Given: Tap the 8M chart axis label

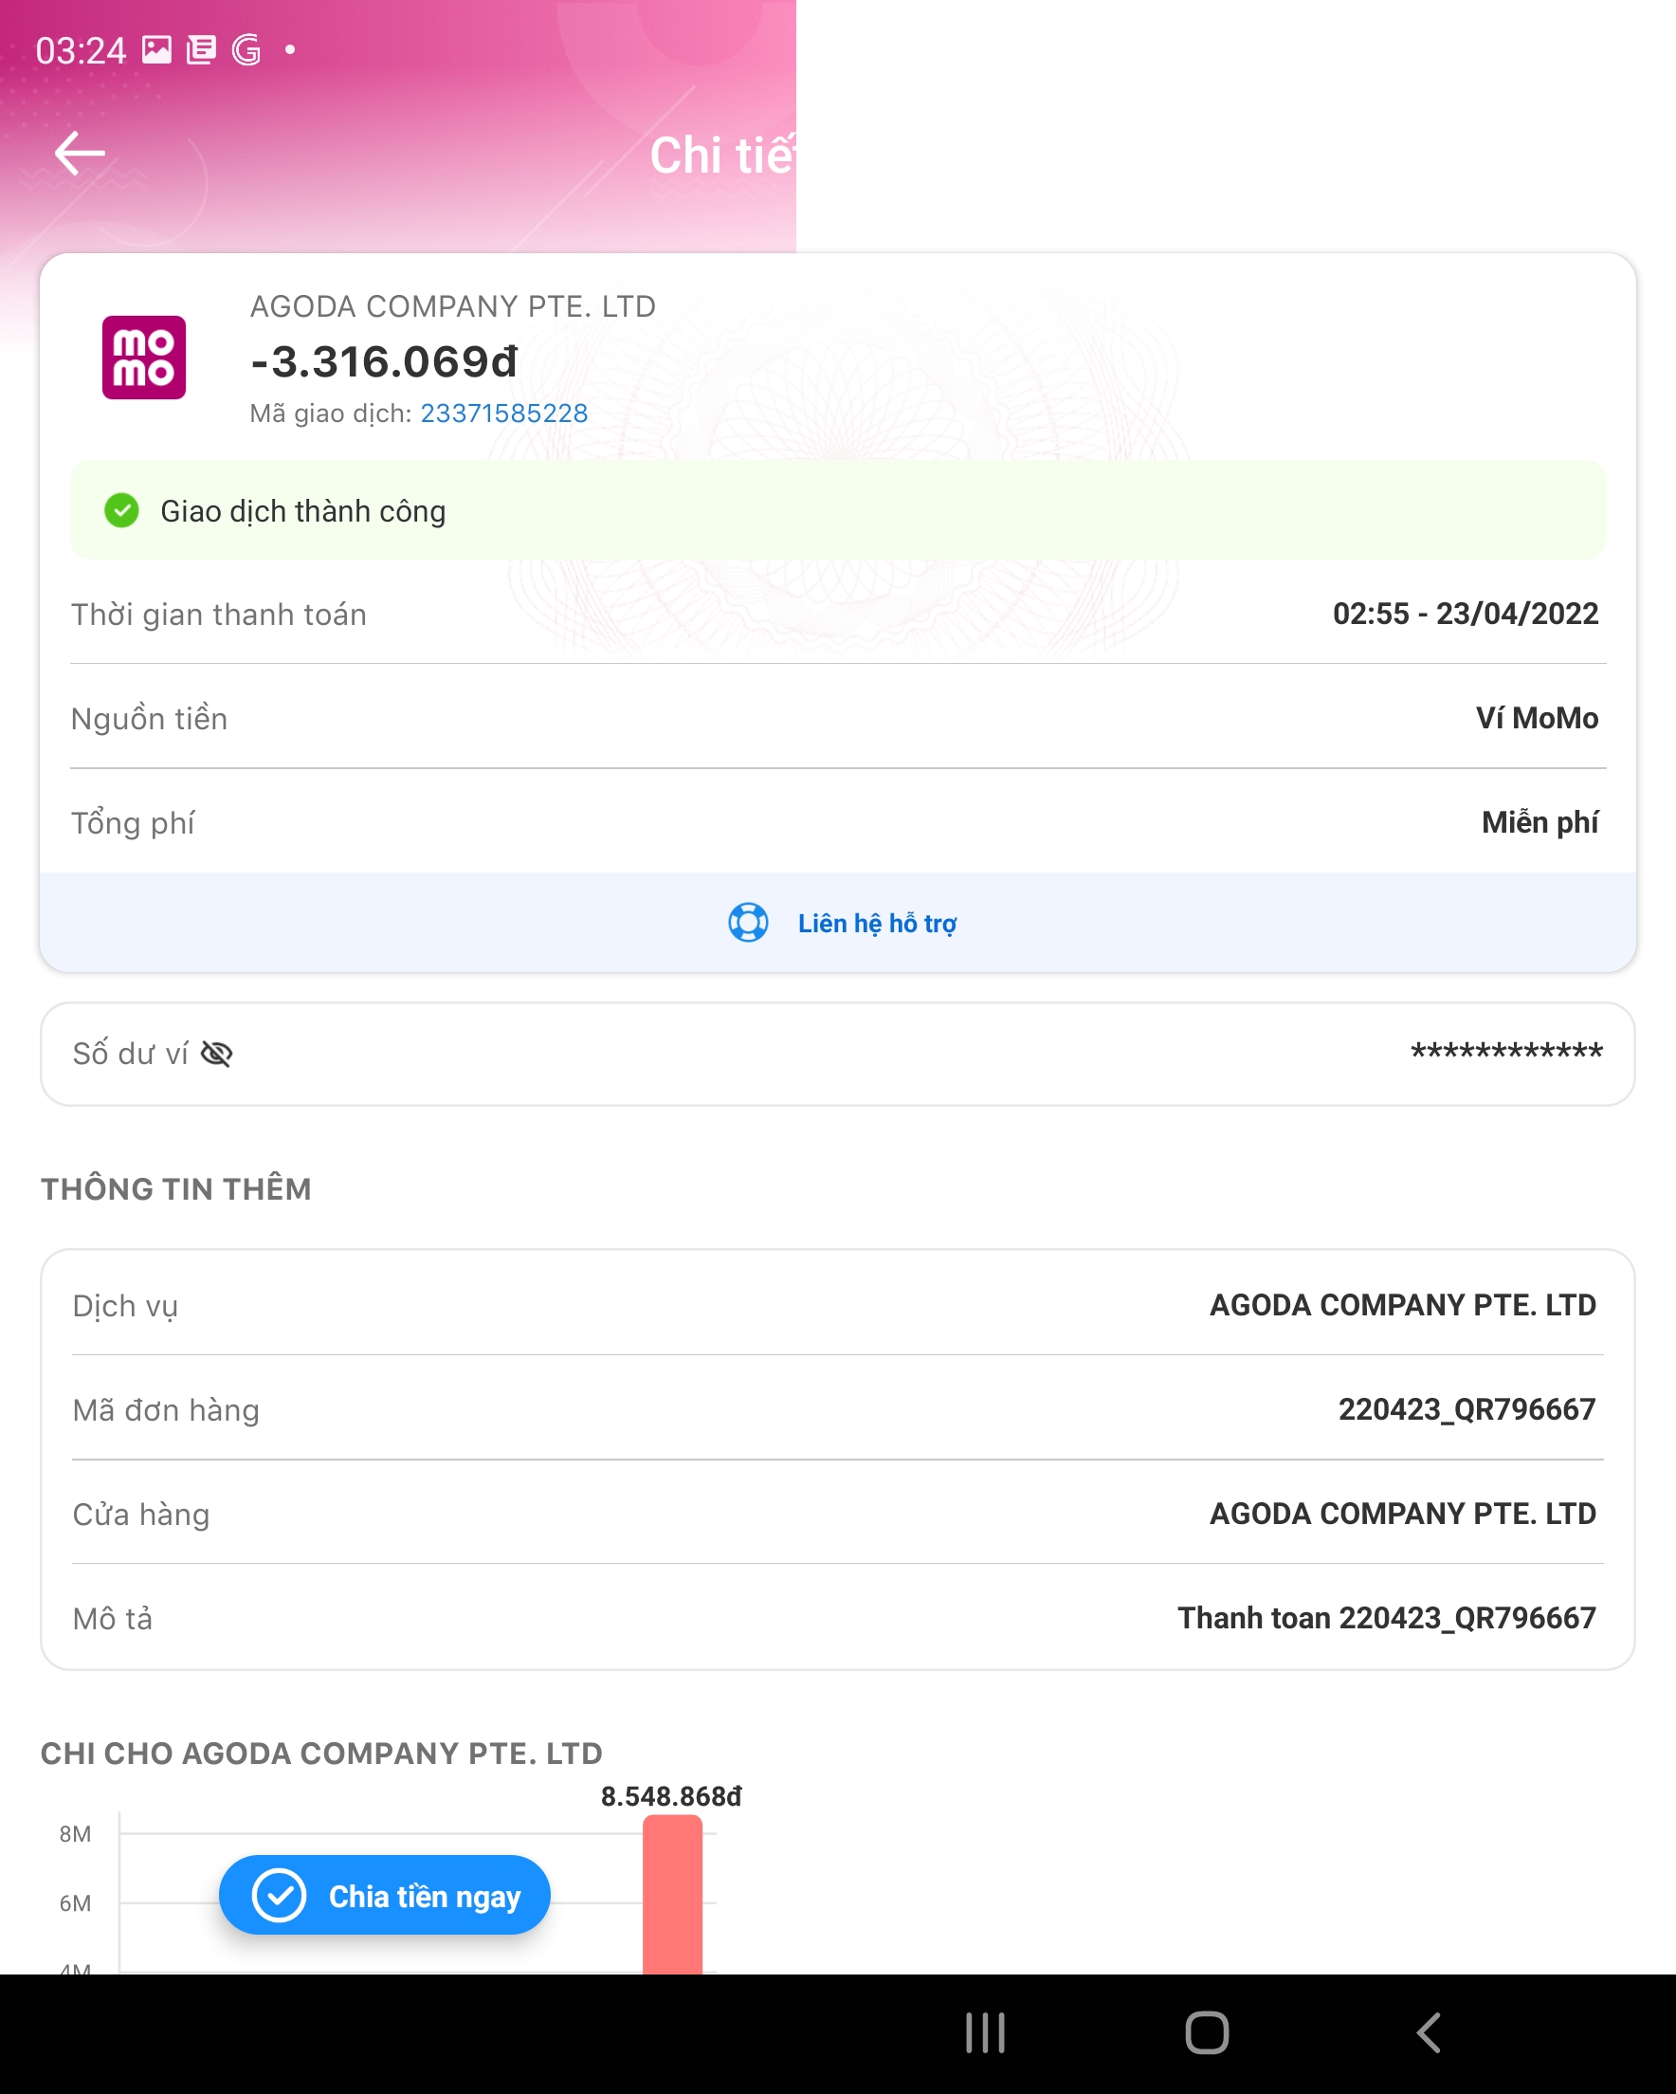Looking at the screenshot, I should coord(75,1834).
